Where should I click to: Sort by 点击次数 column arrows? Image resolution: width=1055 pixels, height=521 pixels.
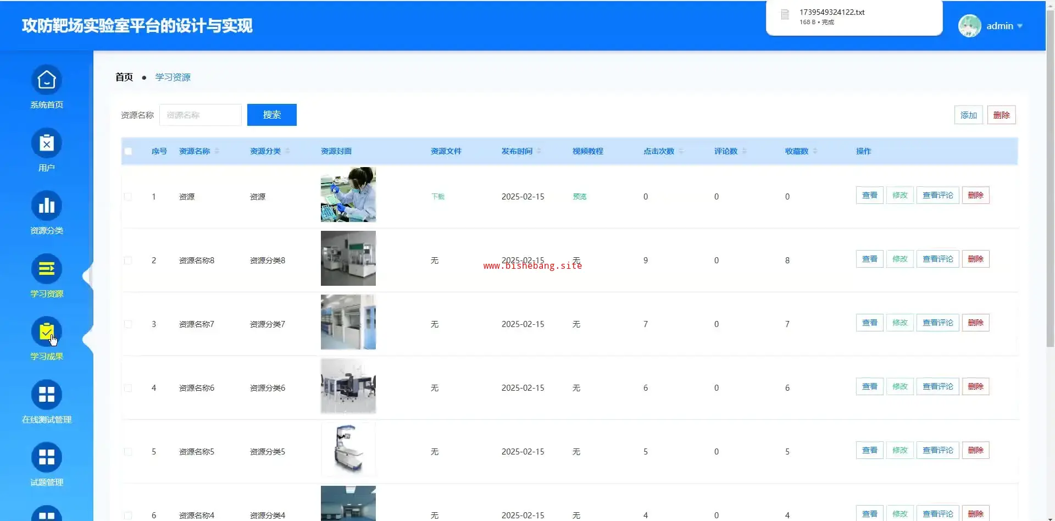681,151
